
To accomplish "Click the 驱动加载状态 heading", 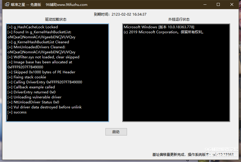I will click(56, 19).
